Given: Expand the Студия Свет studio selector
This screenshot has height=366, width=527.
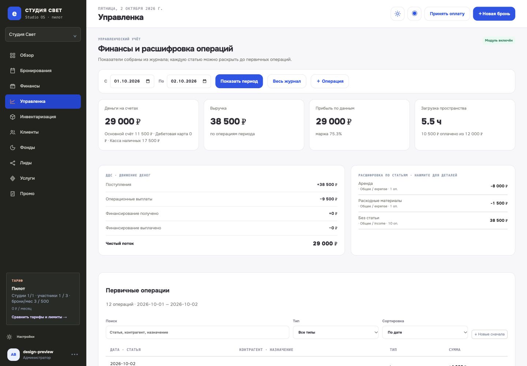Looking at the screenshot, I should (x=43, y=34).
